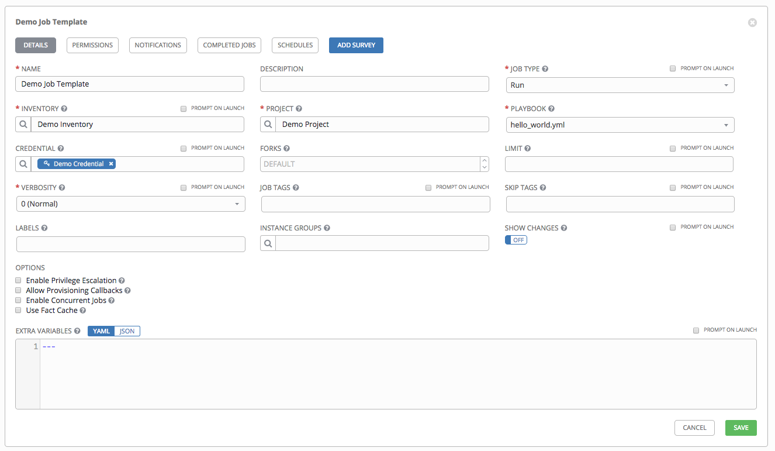The width and height of the screenshot is (775, 451).
Task: Open help for the Inventory field
Action: (64, 109)
